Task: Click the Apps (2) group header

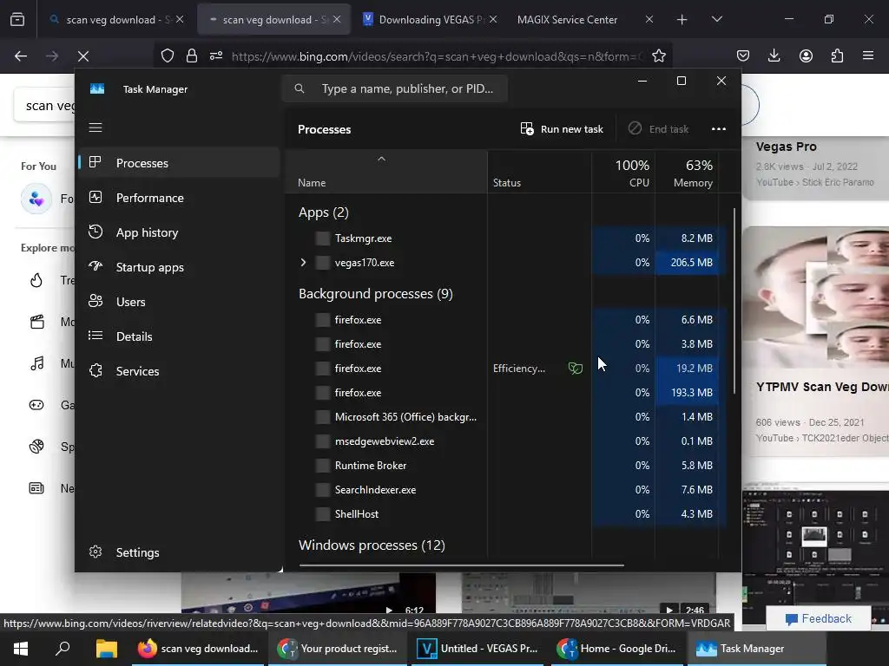Action: (324, 212)
